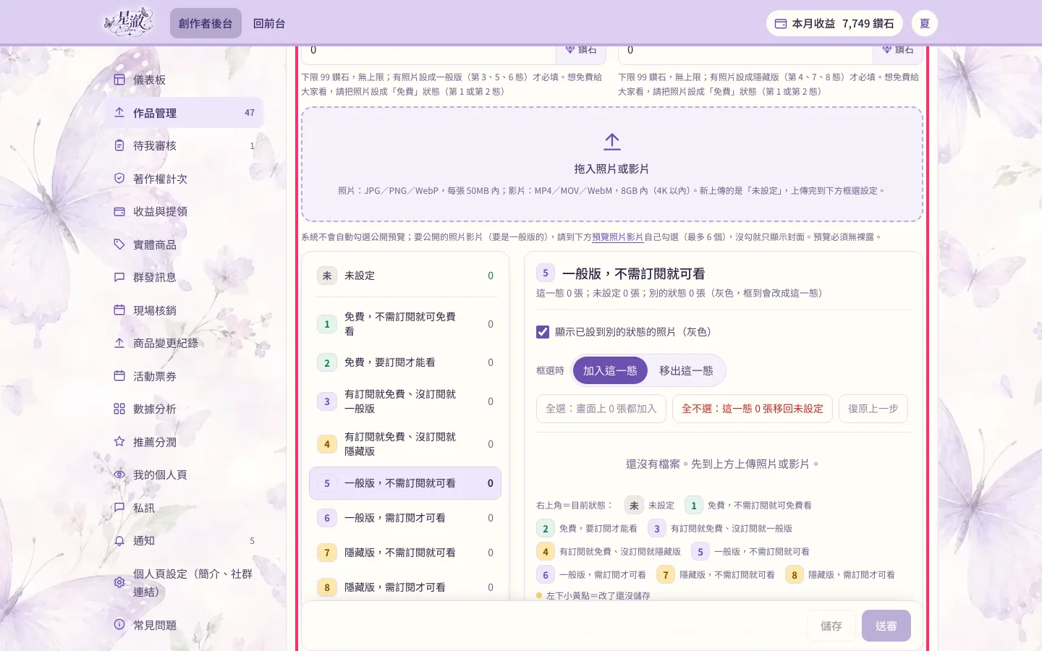Viewport: 1042px width, 651px height.
Task: Click the 推薦分潤 star icon
Action: coord(119,442)
